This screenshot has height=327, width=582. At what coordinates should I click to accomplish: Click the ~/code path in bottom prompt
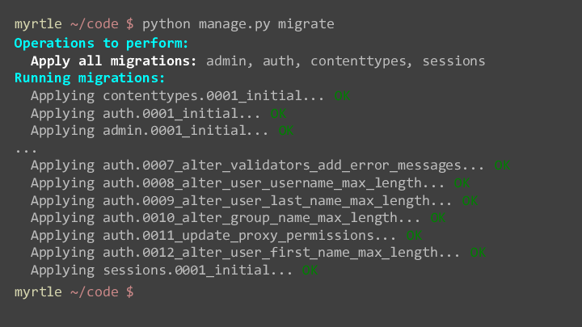click(x=95, y=292)
